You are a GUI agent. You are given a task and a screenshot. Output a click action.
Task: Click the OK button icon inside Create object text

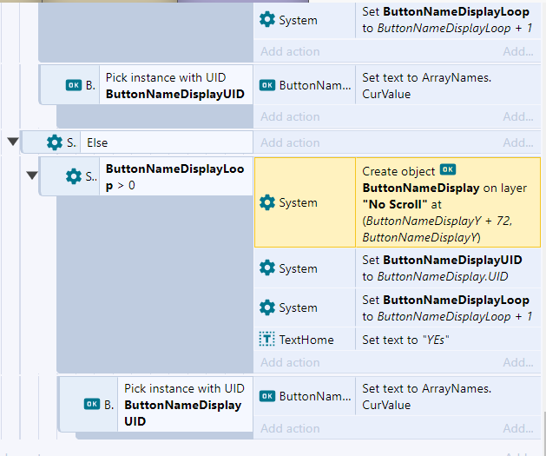point(448,169)
